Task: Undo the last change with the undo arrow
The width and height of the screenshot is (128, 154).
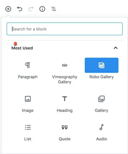Action: [x=20, y=9]
